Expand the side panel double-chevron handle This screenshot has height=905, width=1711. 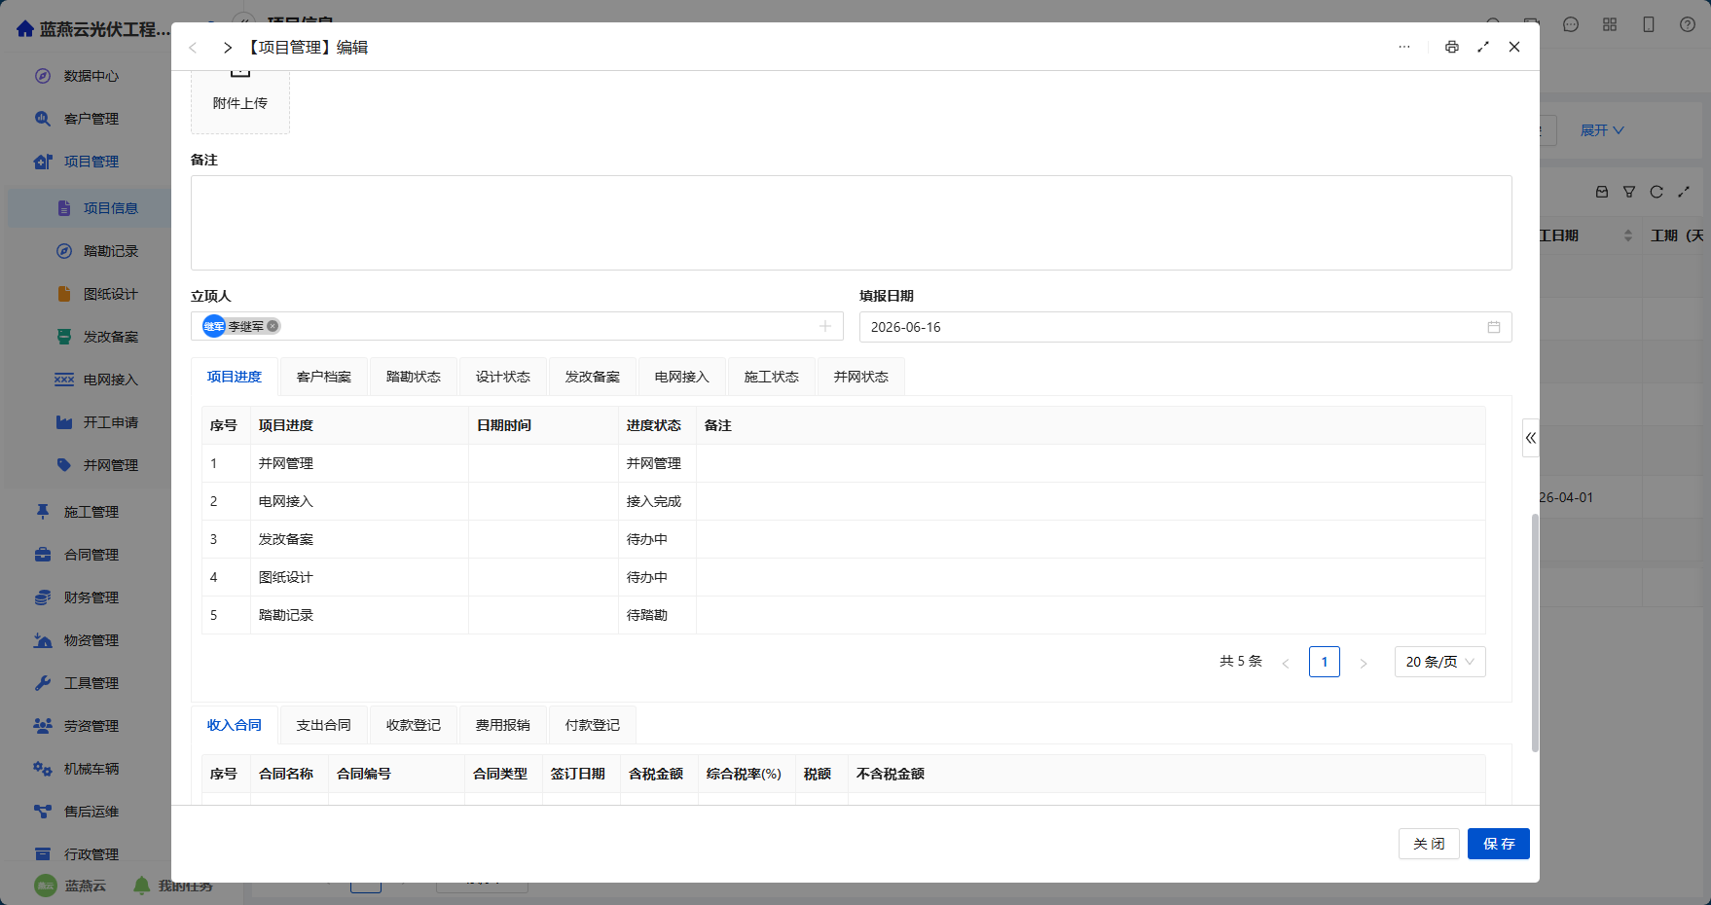1531,438
